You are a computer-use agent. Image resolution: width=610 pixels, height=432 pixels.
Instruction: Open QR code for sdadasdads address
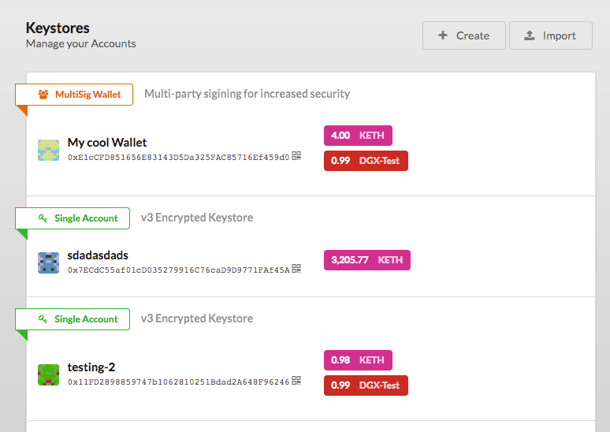pos(296,269)
